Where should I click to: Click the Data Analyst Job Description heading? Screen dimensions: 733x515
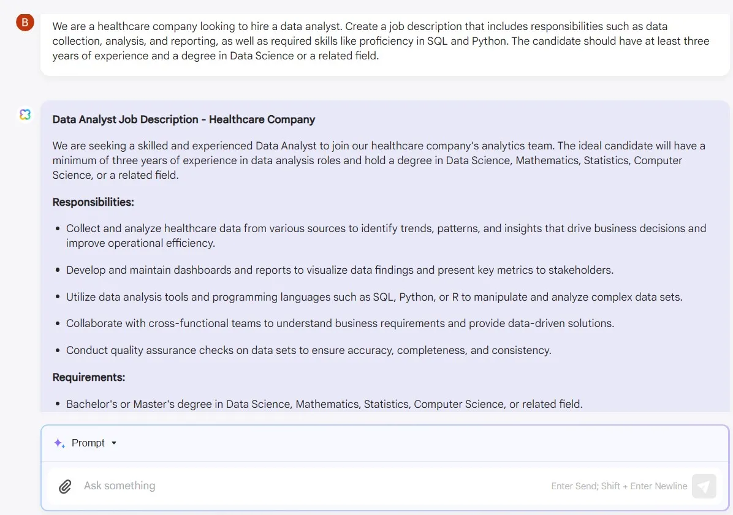184,119
